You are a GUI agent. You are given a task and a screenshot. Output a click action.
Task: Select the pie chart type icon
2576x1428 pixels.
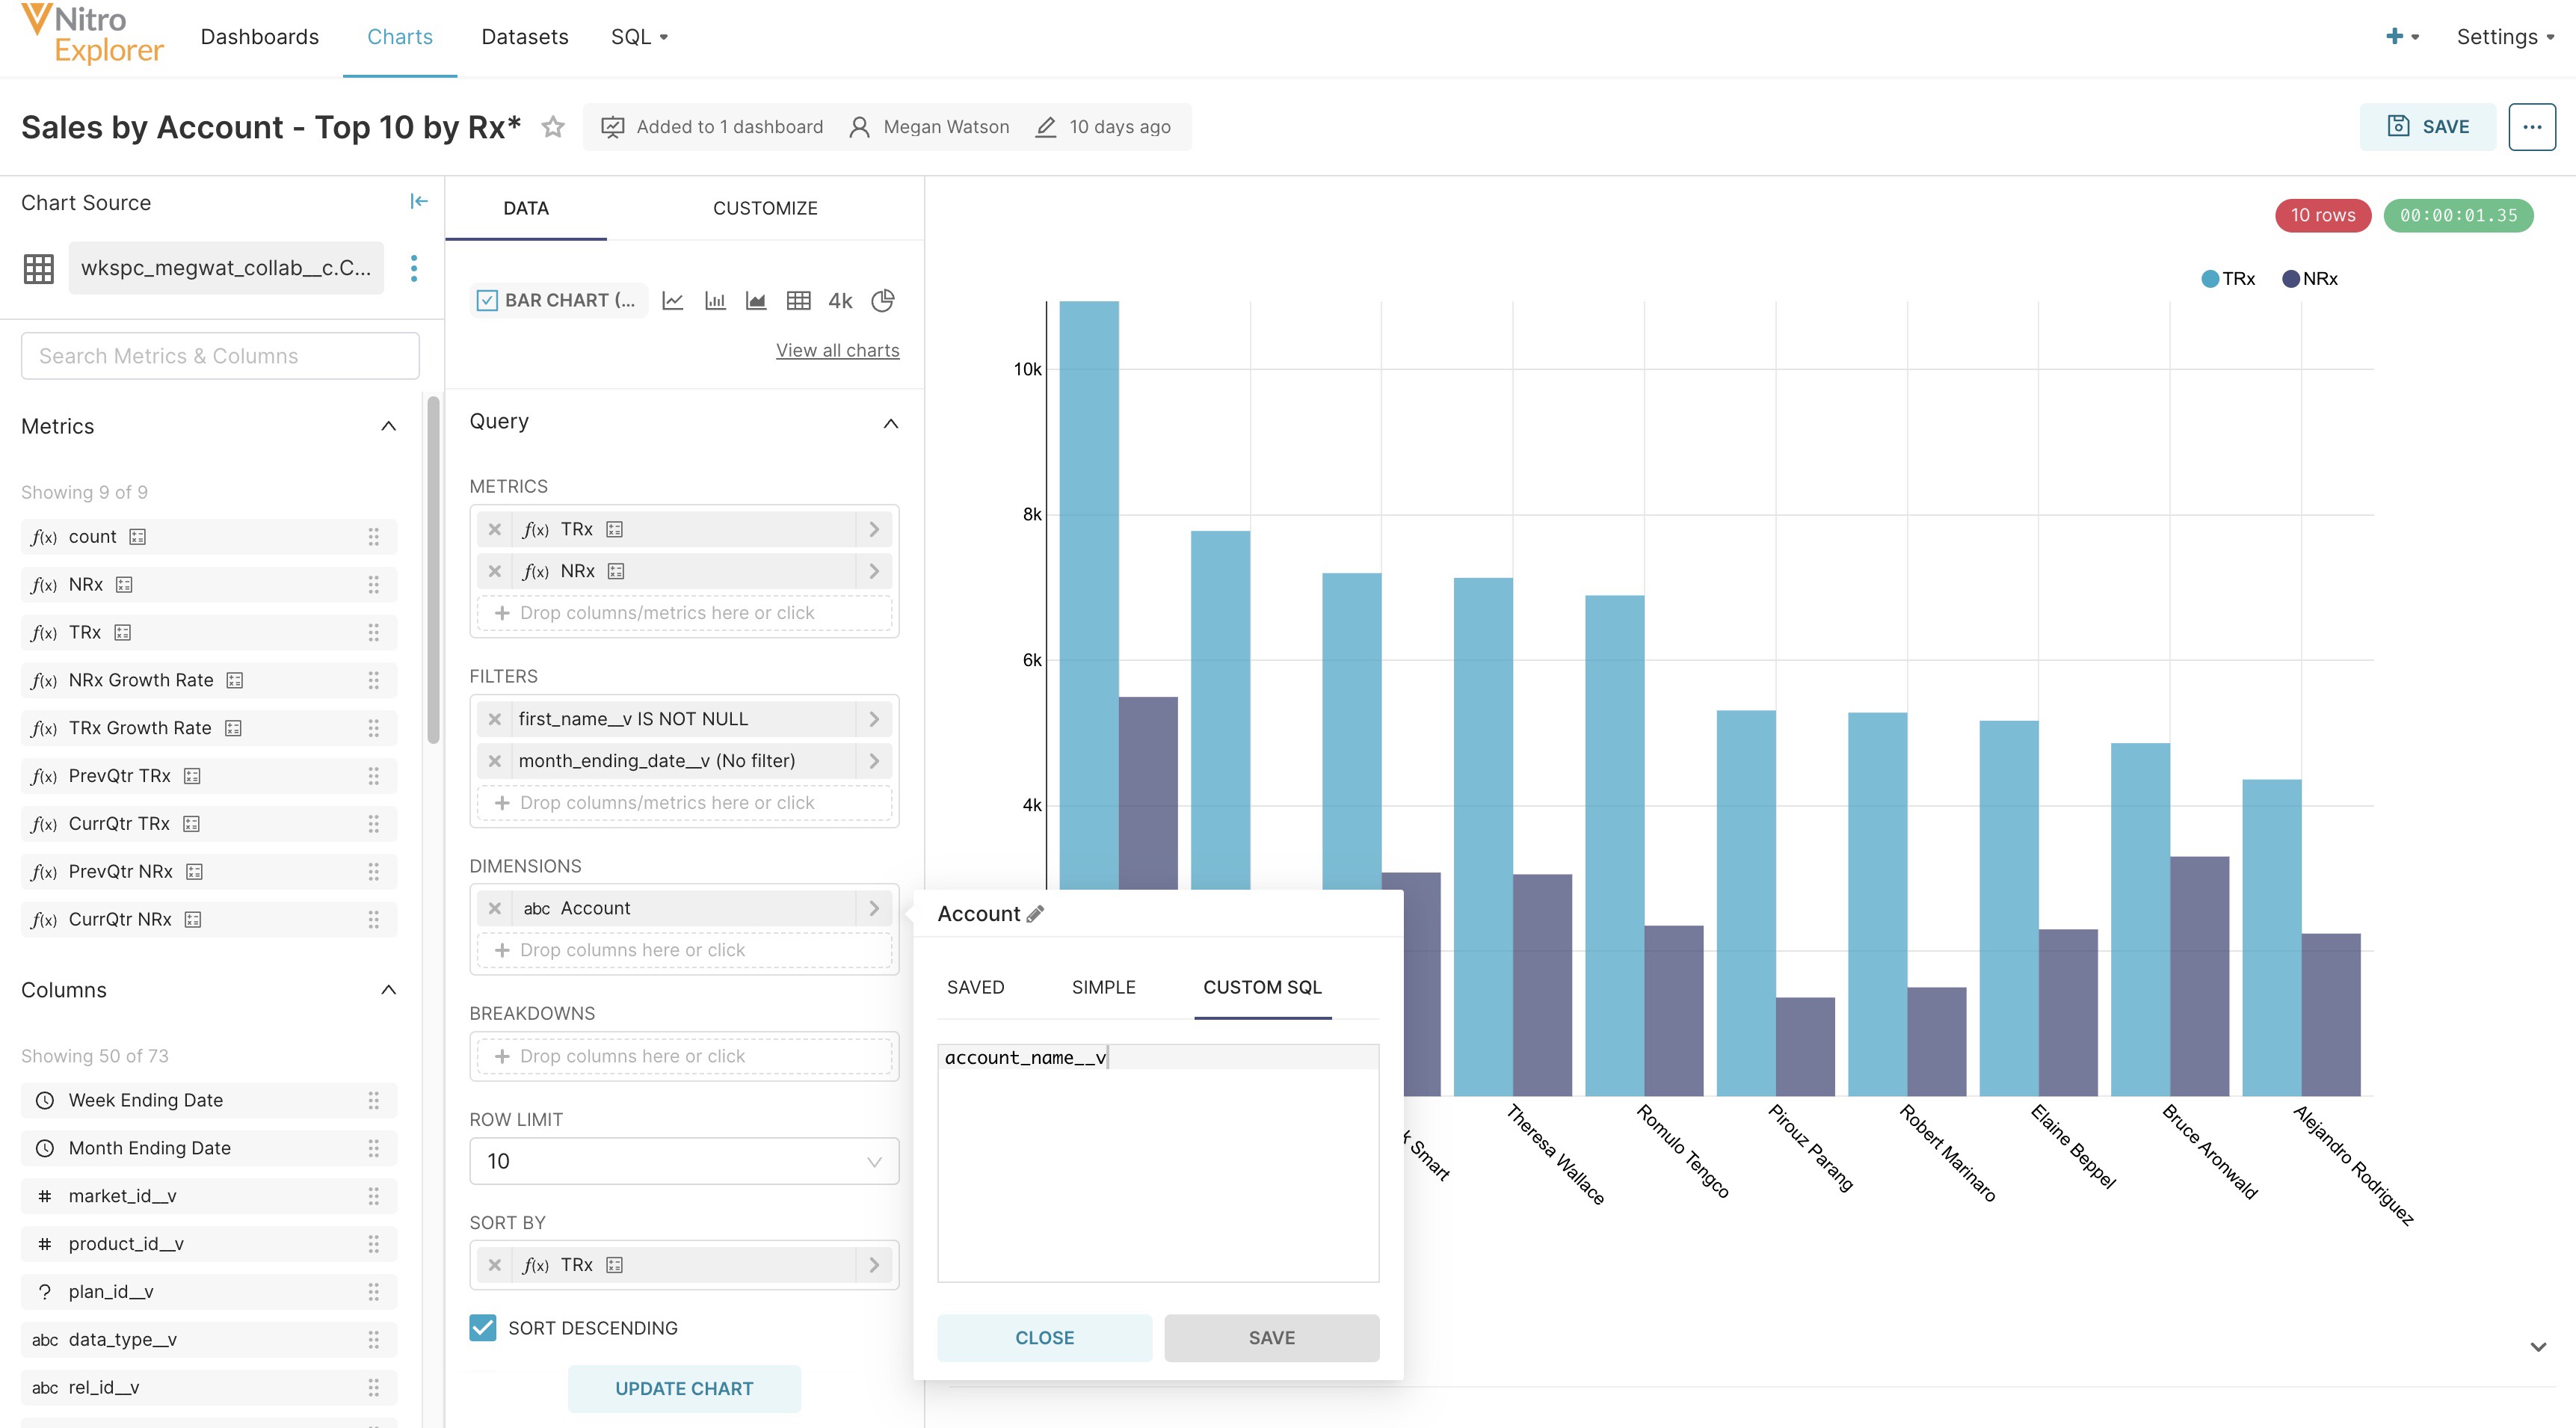(x=882, y=301)
